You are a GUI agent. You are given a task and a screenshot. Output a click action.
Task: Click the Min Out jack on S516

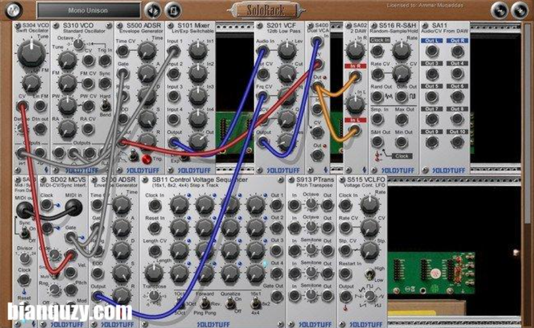pos(402,142)
